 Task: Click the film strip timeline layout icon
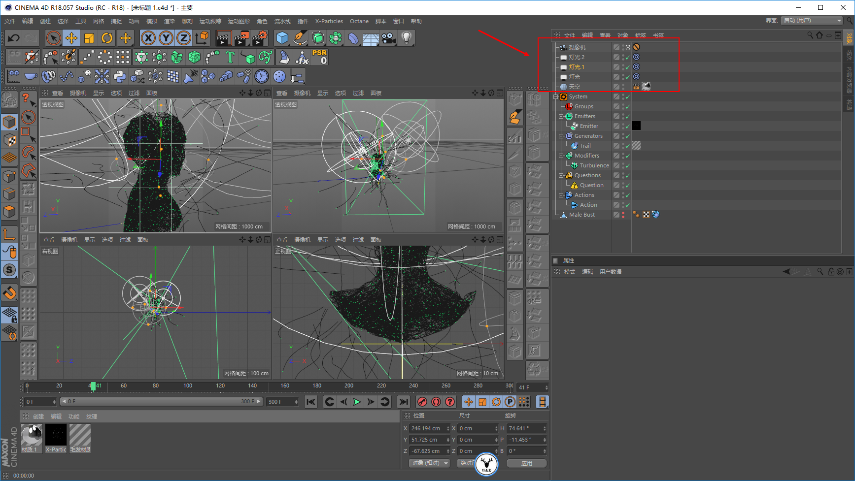pos(542,402)
